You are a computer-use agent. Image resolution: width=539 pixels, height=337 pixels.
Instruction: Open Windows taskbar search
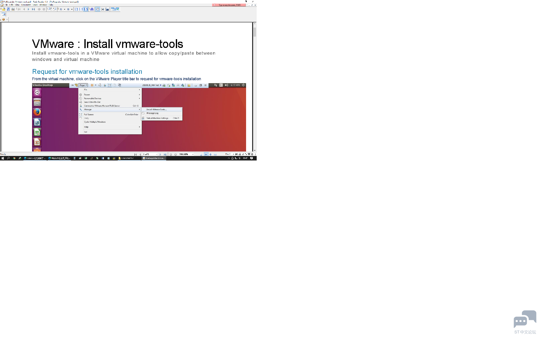click(x=8, y=158)
